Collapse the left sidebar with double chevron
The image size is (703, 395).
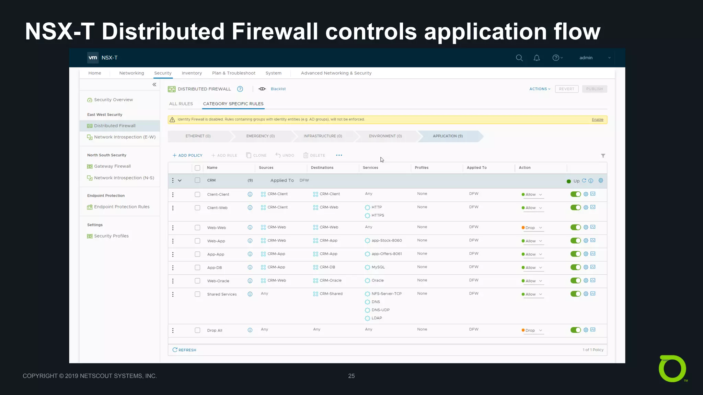coord(154,85)
